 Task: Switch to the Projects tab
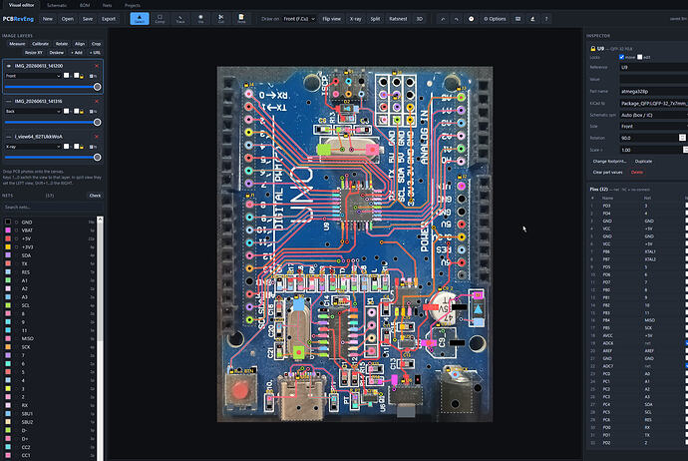[132, 5]
